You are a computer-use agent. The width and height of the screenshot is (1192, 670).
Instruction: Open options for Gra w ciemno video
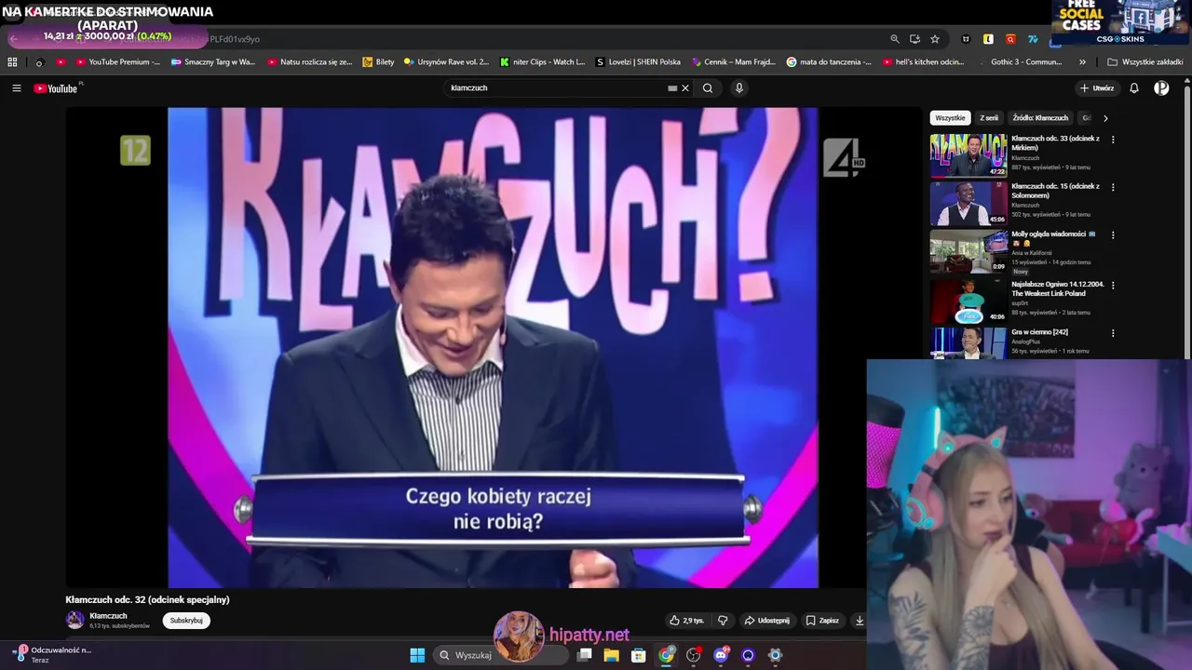click(1113, 333)
